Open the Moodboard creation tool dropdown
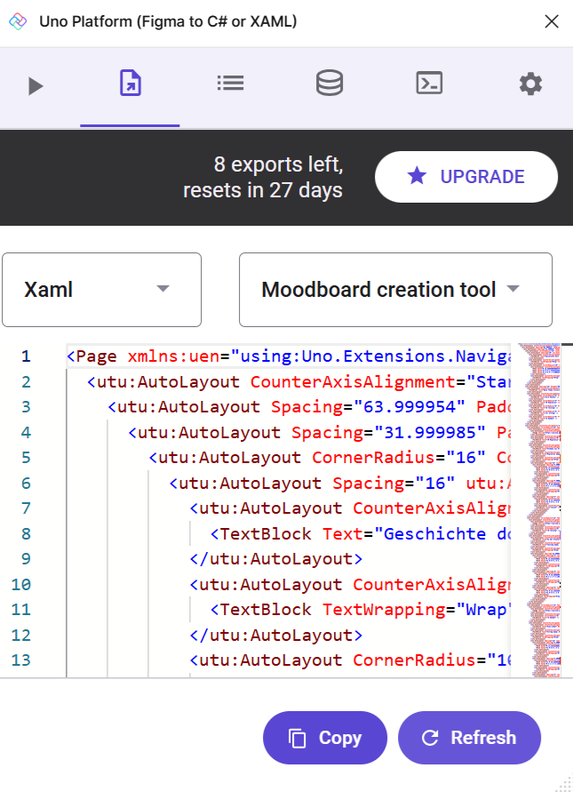This screenshot has height=792, width=573. pyautogui.click(x=396, y=290)
